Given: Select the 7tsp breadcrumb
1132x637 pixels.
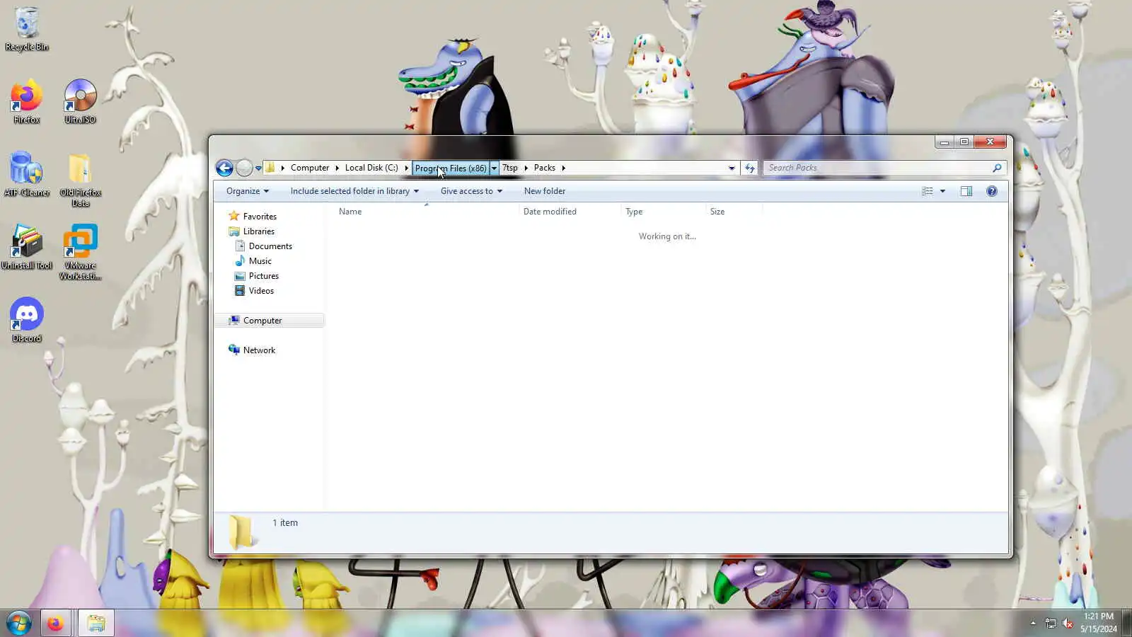Looking at the screenshot, I should [x=510, y=168].
